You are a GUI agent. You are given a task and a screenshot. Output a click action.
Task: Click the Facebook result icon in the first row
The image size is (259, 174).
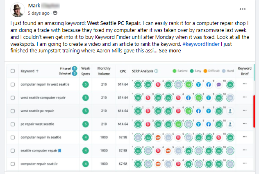click(208, 84)
